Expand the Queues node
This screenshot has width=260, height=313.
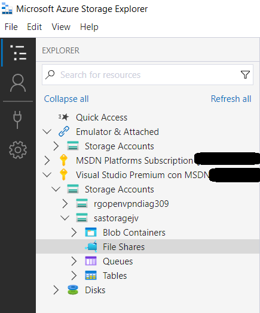point(74,261)
